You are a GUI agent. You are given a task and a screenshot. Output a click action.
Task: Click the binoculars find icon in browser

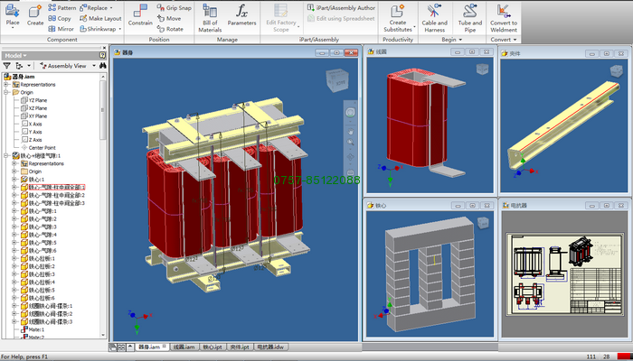(x=103, y=66)
